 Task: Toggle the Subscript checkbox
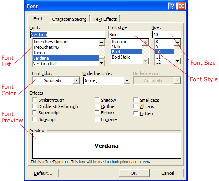tap(35, 119)
